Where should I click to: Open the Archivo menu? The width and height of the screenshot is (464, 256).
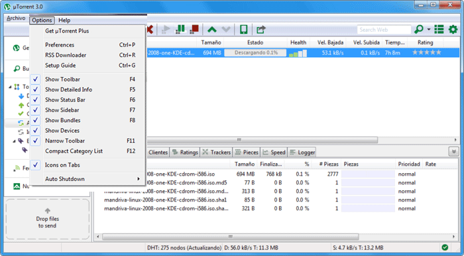click(x=16, y=19)
